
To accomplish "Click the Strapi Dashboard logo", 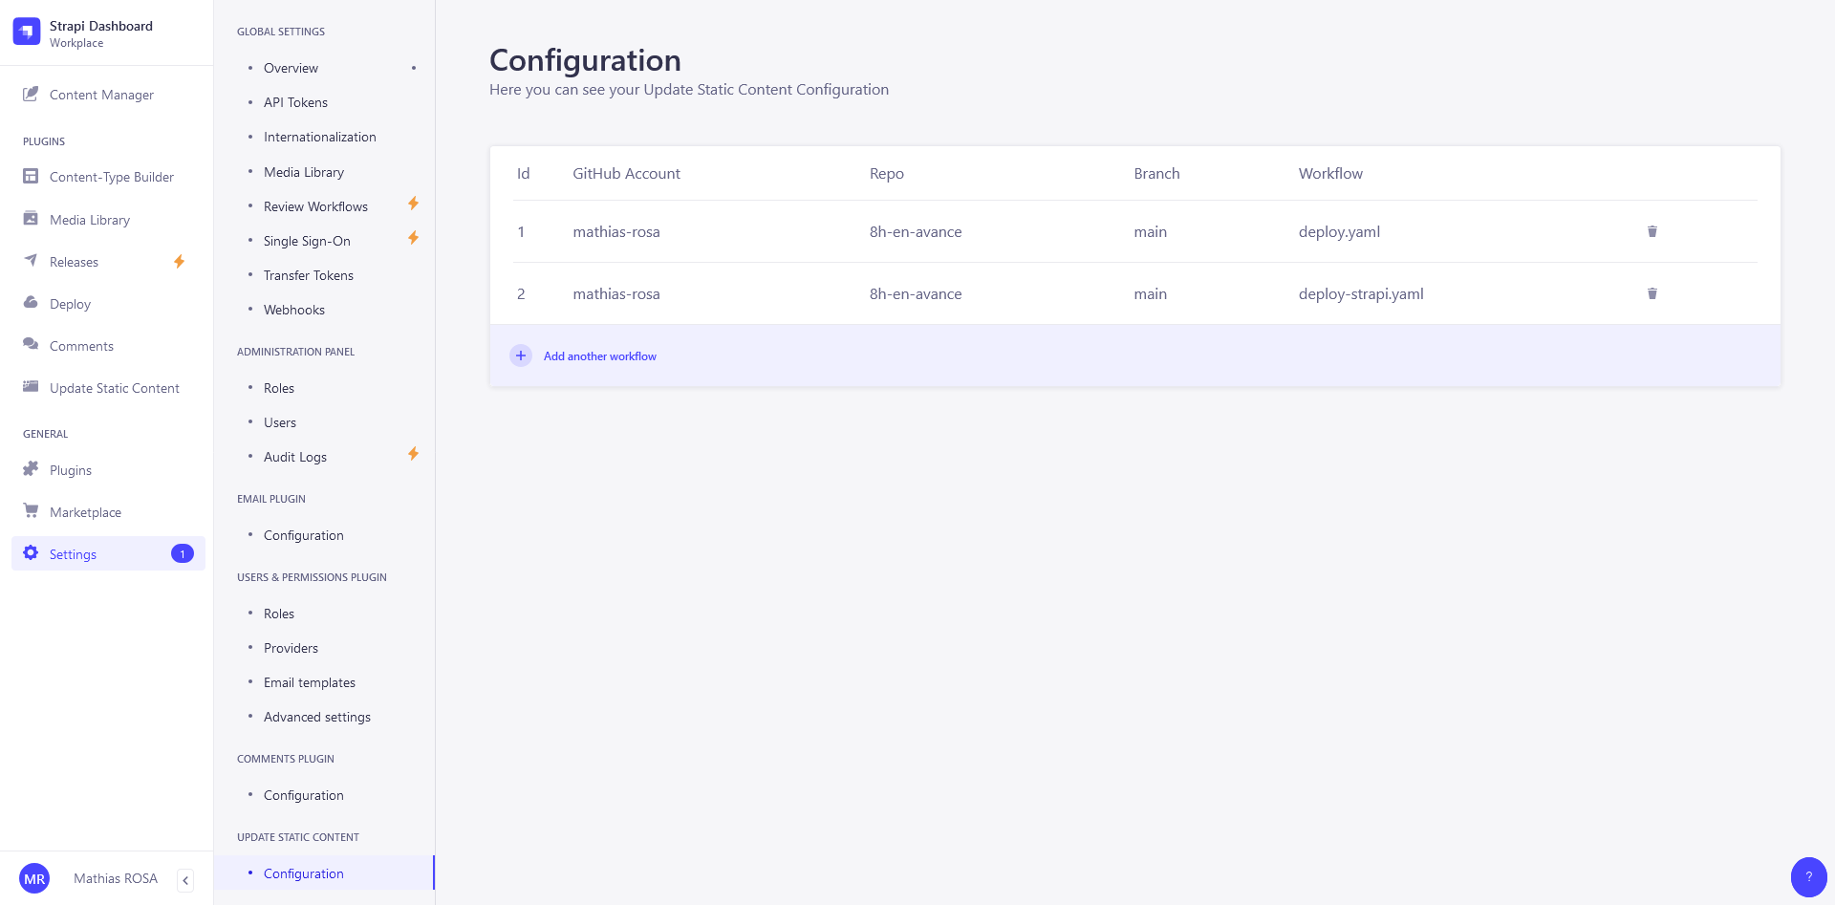I will tap(27, 32).
